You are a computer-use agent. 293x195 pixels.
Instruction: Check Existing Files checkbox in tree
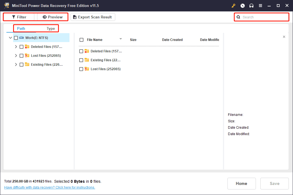[21, 65]
